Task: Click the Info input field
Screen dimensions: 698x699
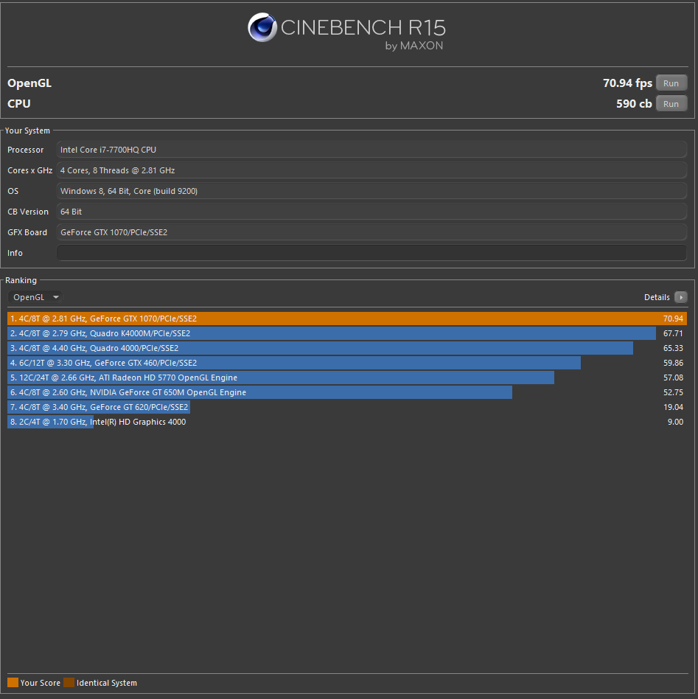Action: [371, 253]
